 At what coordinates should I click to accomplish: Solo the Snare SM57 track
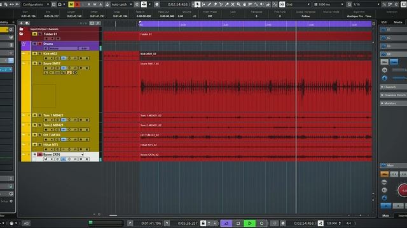tap(39, 63)
